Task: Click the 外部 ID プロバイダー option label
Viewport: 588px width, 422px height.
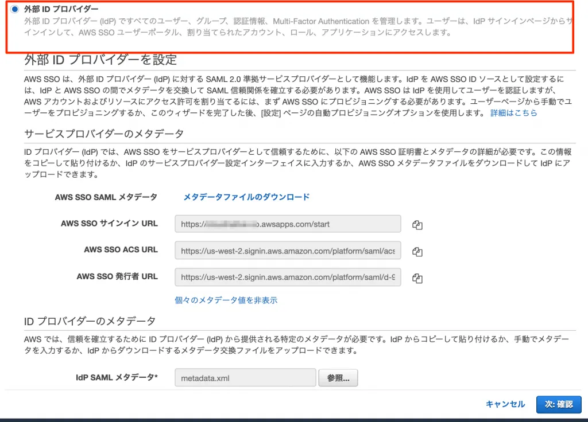Action: click(61, 9)
